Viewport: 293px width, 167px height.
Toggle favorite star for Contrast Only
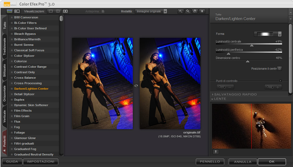click(x=12, y=72)
